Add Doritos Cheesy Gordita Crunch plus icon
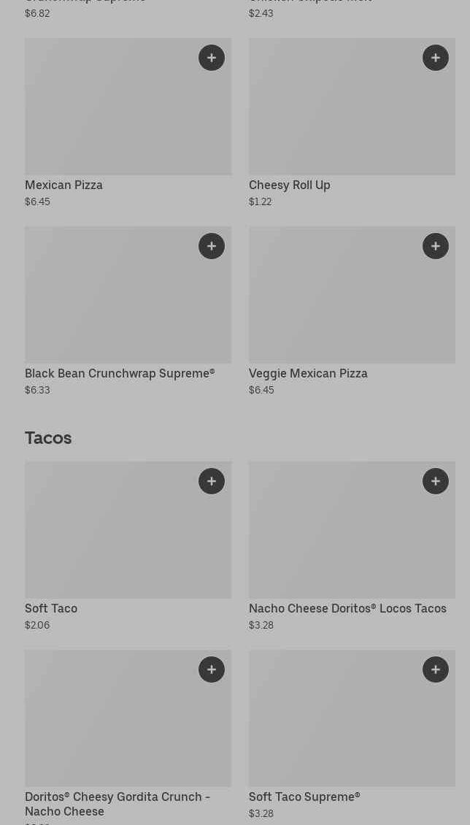The image size is (470, 825). point(212,669)
